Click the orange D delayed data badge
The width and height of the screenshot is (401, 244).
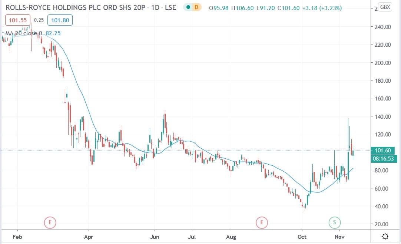click(196, 7)
